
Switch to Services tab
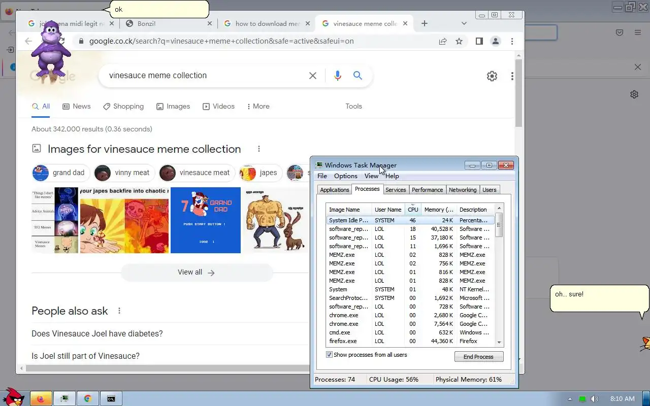pyautogui.click(x=396, y=190)
